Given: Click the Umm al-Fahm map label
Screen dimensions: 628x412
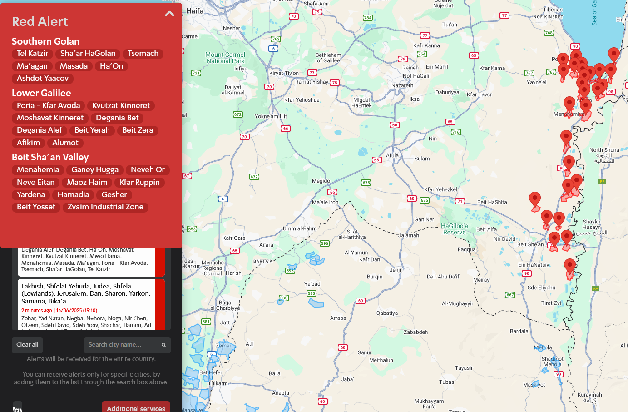Looking at the screenshot, I should point(300,228).
